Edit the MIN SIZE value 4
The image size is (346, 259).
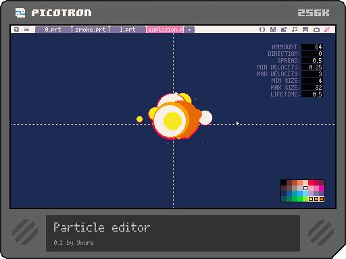point(312,80)
